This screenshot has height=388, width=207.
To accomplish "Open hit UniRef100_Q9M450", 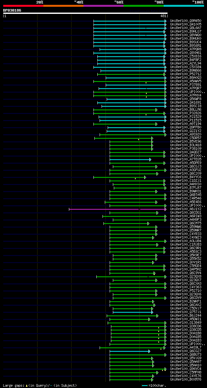I will click(x=186, y=21).
